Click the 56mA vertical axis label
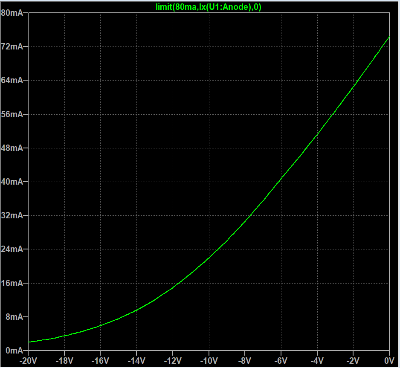Image resolution: width=400 pixels, height=368 pixels. tap(12, 114)
